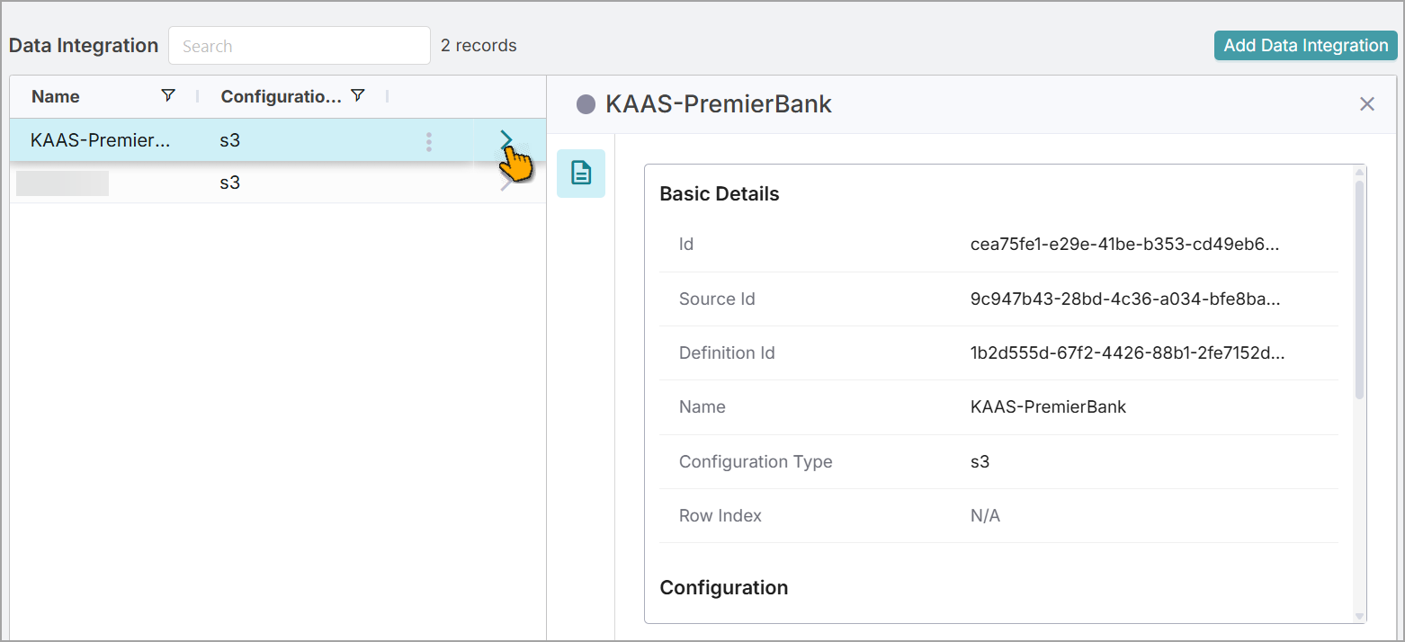Image resolution: width=1405 pixels, height=642 pixels.
Task: Click the Source Id field label
Action: pos(717,299)
